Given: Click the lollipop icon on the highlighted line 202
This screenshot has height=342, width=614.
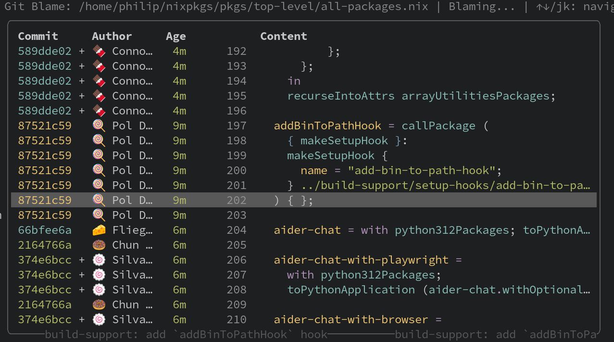Looking at the screenshot, I should [x=99, y=200].
